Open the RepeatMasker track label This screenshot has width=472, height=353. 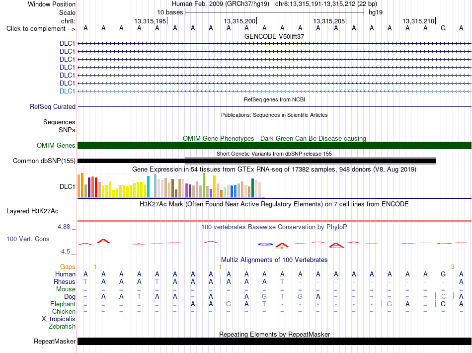click(55, 342)
